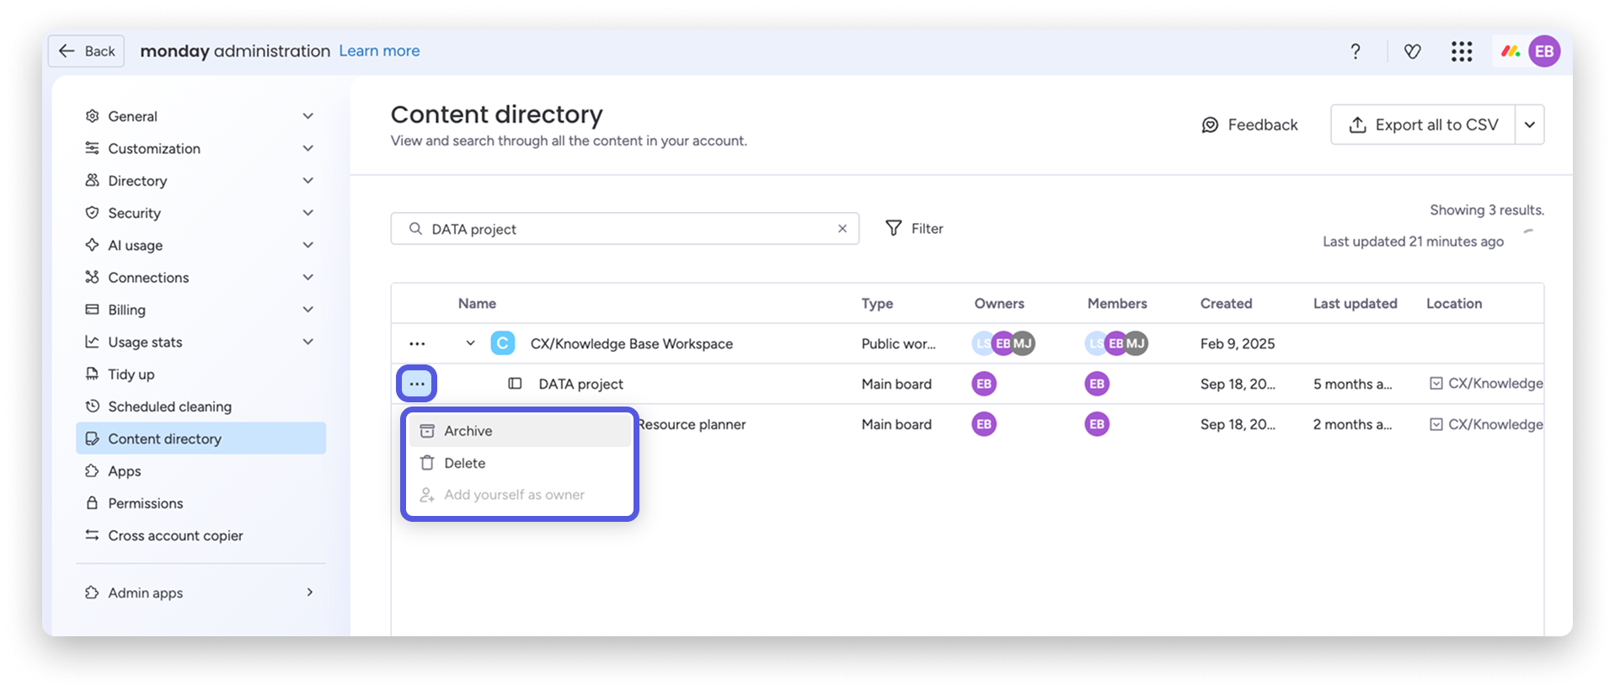Click the Filter button label
The image size is (1615, 691).
coord(927,228)
